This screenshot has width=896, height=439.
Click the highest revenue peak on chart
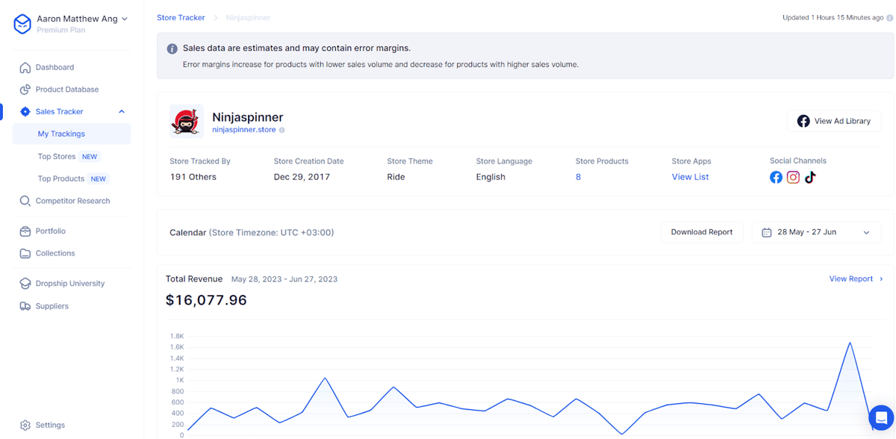850,343
